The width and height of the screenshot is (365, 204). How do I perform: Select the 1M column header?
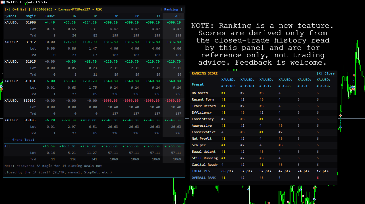(x=95, y=16)
